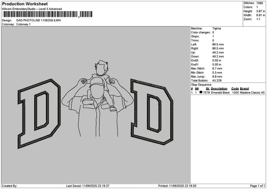Image resolution: width=267 pixels, height=189 pixels.
Task: Click the 'St.' column header
Action: (x=208, y=89)
